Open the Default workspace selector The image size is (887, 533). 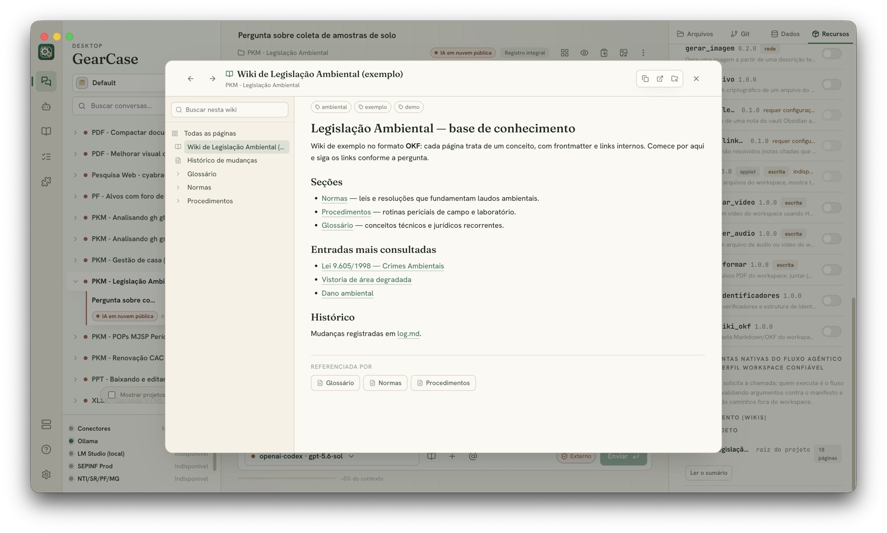[x=119, y=83]
